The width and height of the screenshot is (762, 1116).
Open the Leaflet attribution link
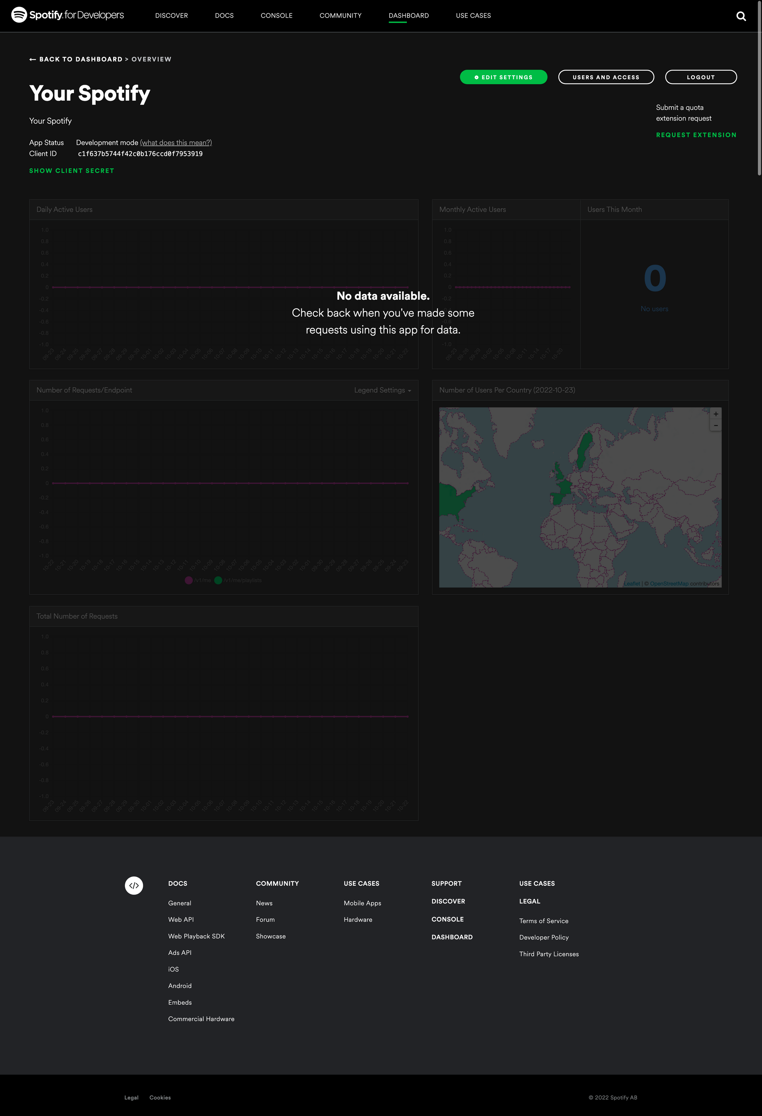click(631, 584)
